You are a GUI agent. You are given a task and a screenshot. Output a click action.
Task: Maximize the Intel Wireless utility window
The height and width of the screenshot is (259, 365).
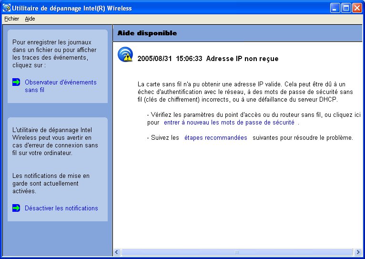[x=346, y=8]
